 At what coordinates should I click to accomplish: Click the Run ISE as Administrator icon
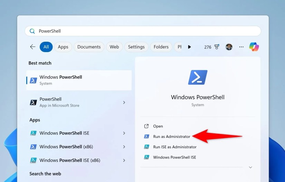tap(146, 147)
